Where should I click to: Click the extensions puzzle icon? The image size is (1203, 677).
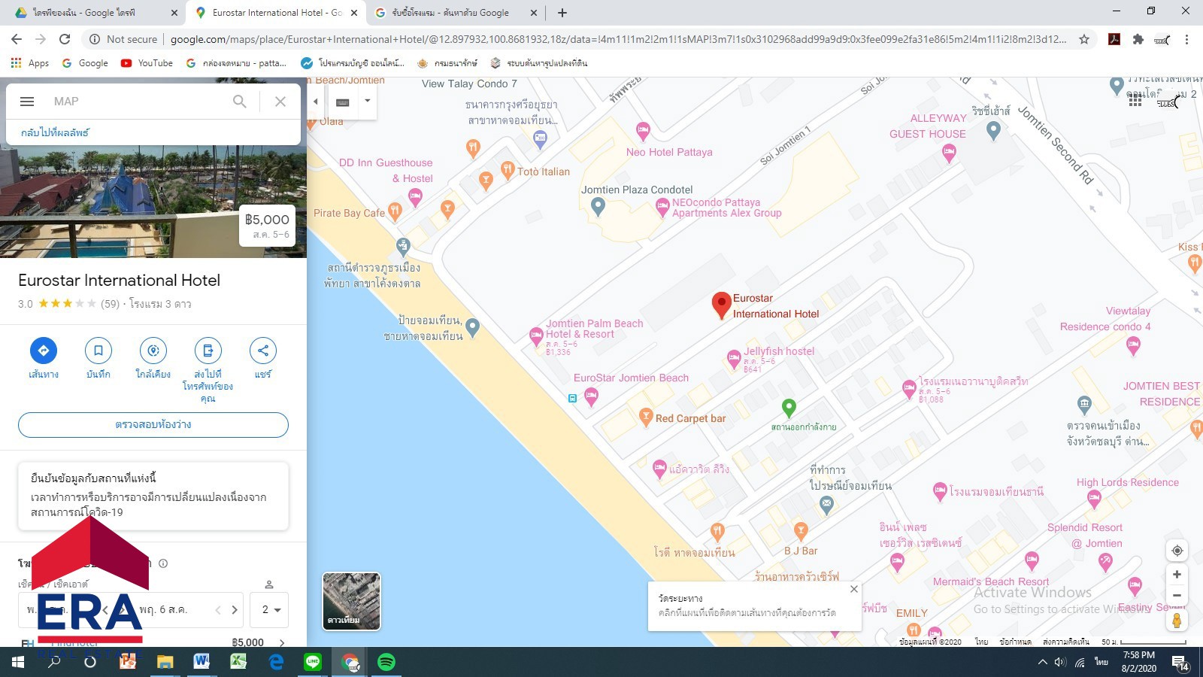click(1138, 39)
